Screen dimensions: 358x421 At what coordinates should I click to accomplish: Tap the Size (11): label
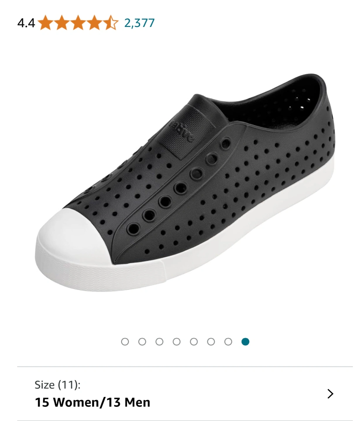coord(57,385)
